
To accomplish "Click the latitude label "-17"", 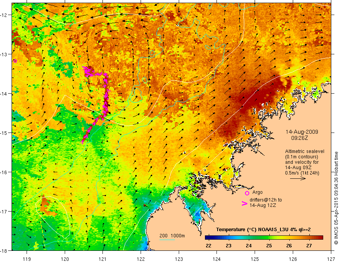I will [4, 212].
